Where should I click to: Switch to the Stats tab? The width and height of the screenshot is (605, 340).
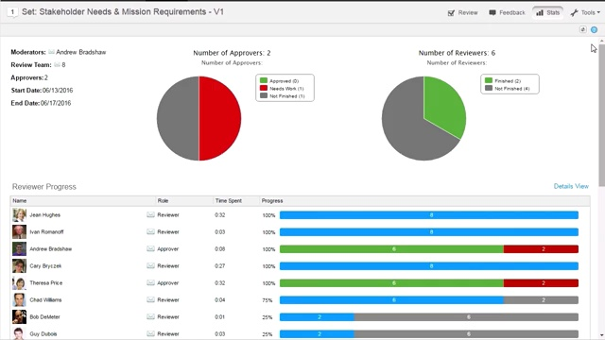tap(547, 12)
